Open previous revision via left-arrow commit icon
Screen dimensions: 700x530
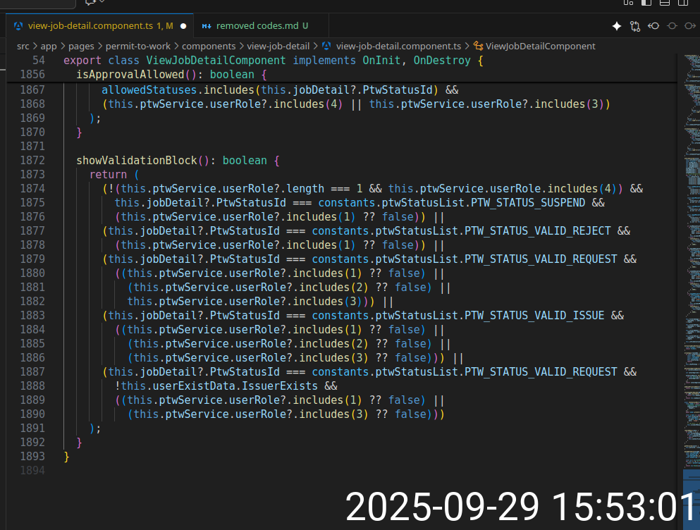[653, 26]
